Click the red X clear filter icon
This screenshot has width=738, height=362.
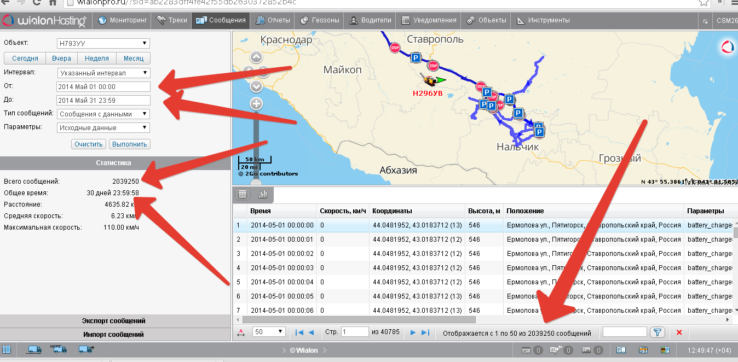(679, 332)
